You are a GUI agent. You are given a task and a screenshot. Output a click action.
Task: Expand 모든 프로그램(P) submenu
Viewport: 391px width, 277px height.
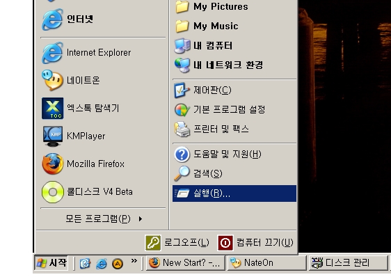click(103, 219)
